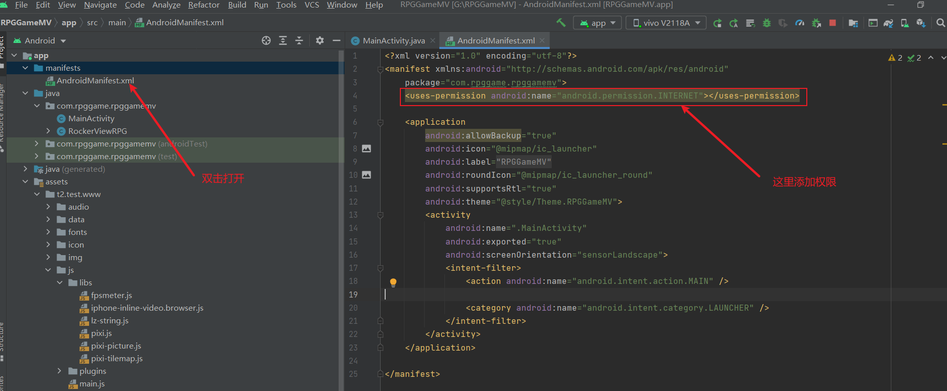Click the gutter image icon on line 8
The height and width of the screenshot is (391, 947).
pyautogui.click(x=366, y=149)
